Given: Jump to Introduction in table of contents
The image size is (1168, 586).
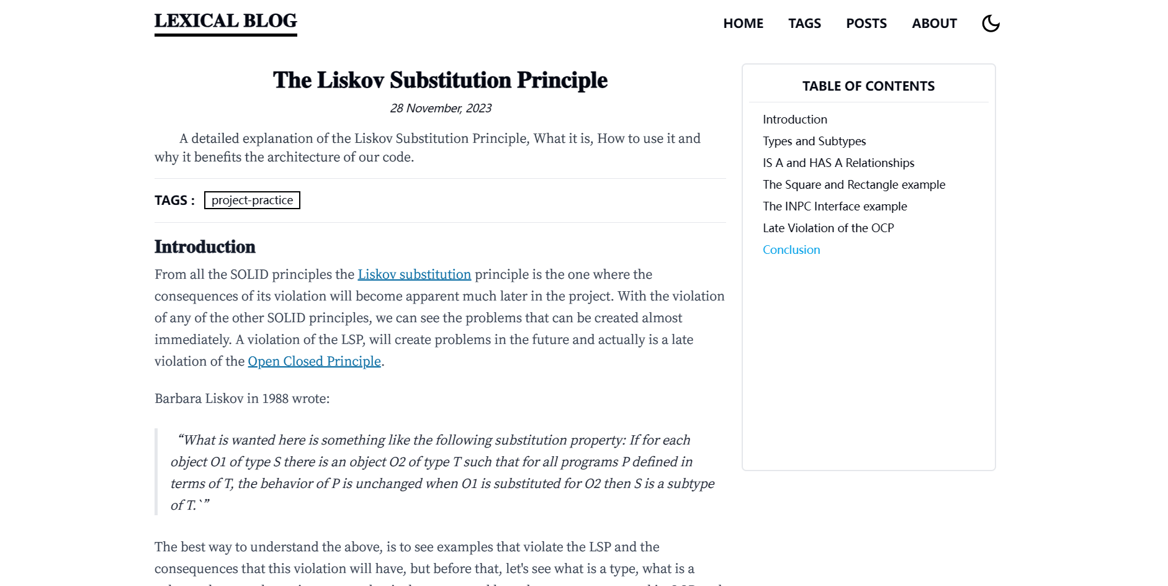Looking at the screenshot, I should 794,119.
